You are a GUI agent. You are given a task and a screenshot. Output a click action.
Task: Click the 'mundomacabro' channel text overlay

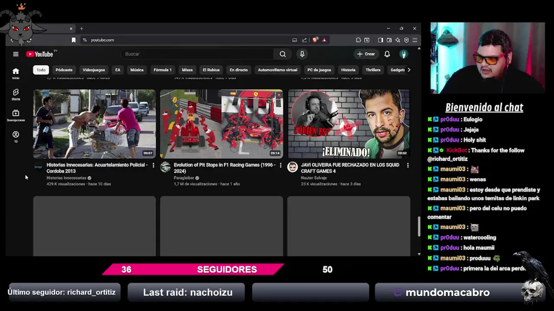coord(448,292)
